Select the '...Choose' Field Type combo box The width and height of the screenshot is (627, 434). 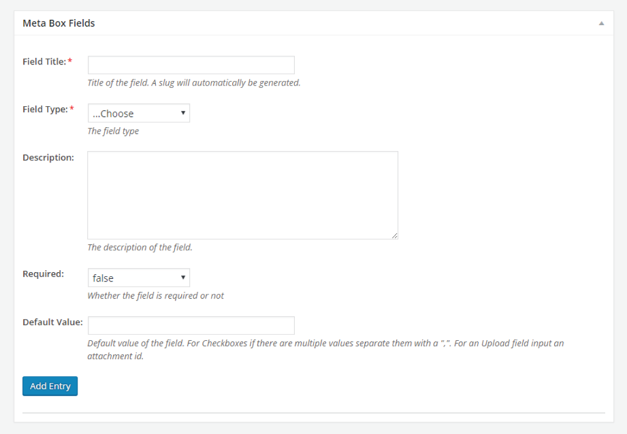pyautogui.click(x=139, y=113)
